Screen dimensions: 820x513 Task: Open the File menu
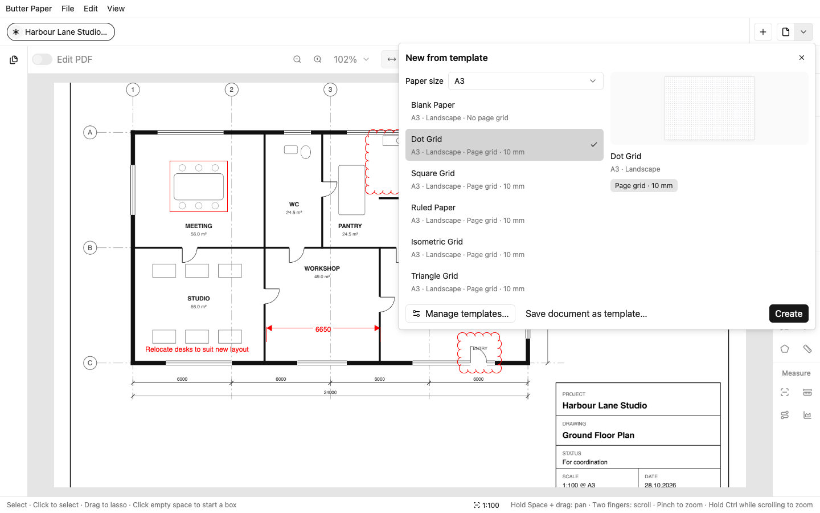(x=68, y=9)
